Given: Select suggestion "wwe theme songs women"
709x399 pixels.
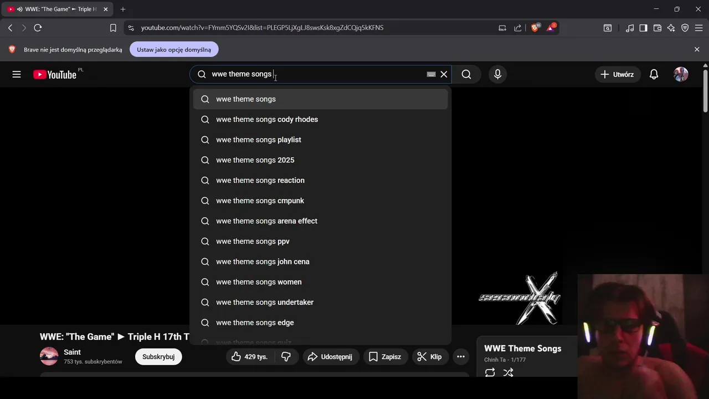Looking at the screenshot, I should [320, 282].
